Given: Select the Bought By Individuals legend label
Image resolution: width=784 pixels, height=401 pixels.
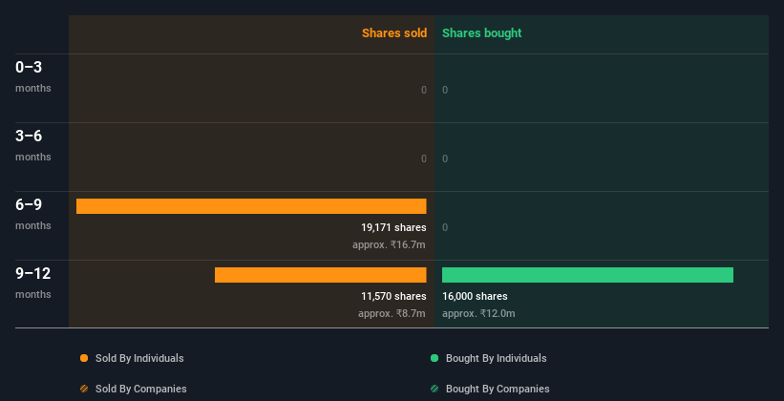Looking at the screenshot, I should [x=496, y=358].
